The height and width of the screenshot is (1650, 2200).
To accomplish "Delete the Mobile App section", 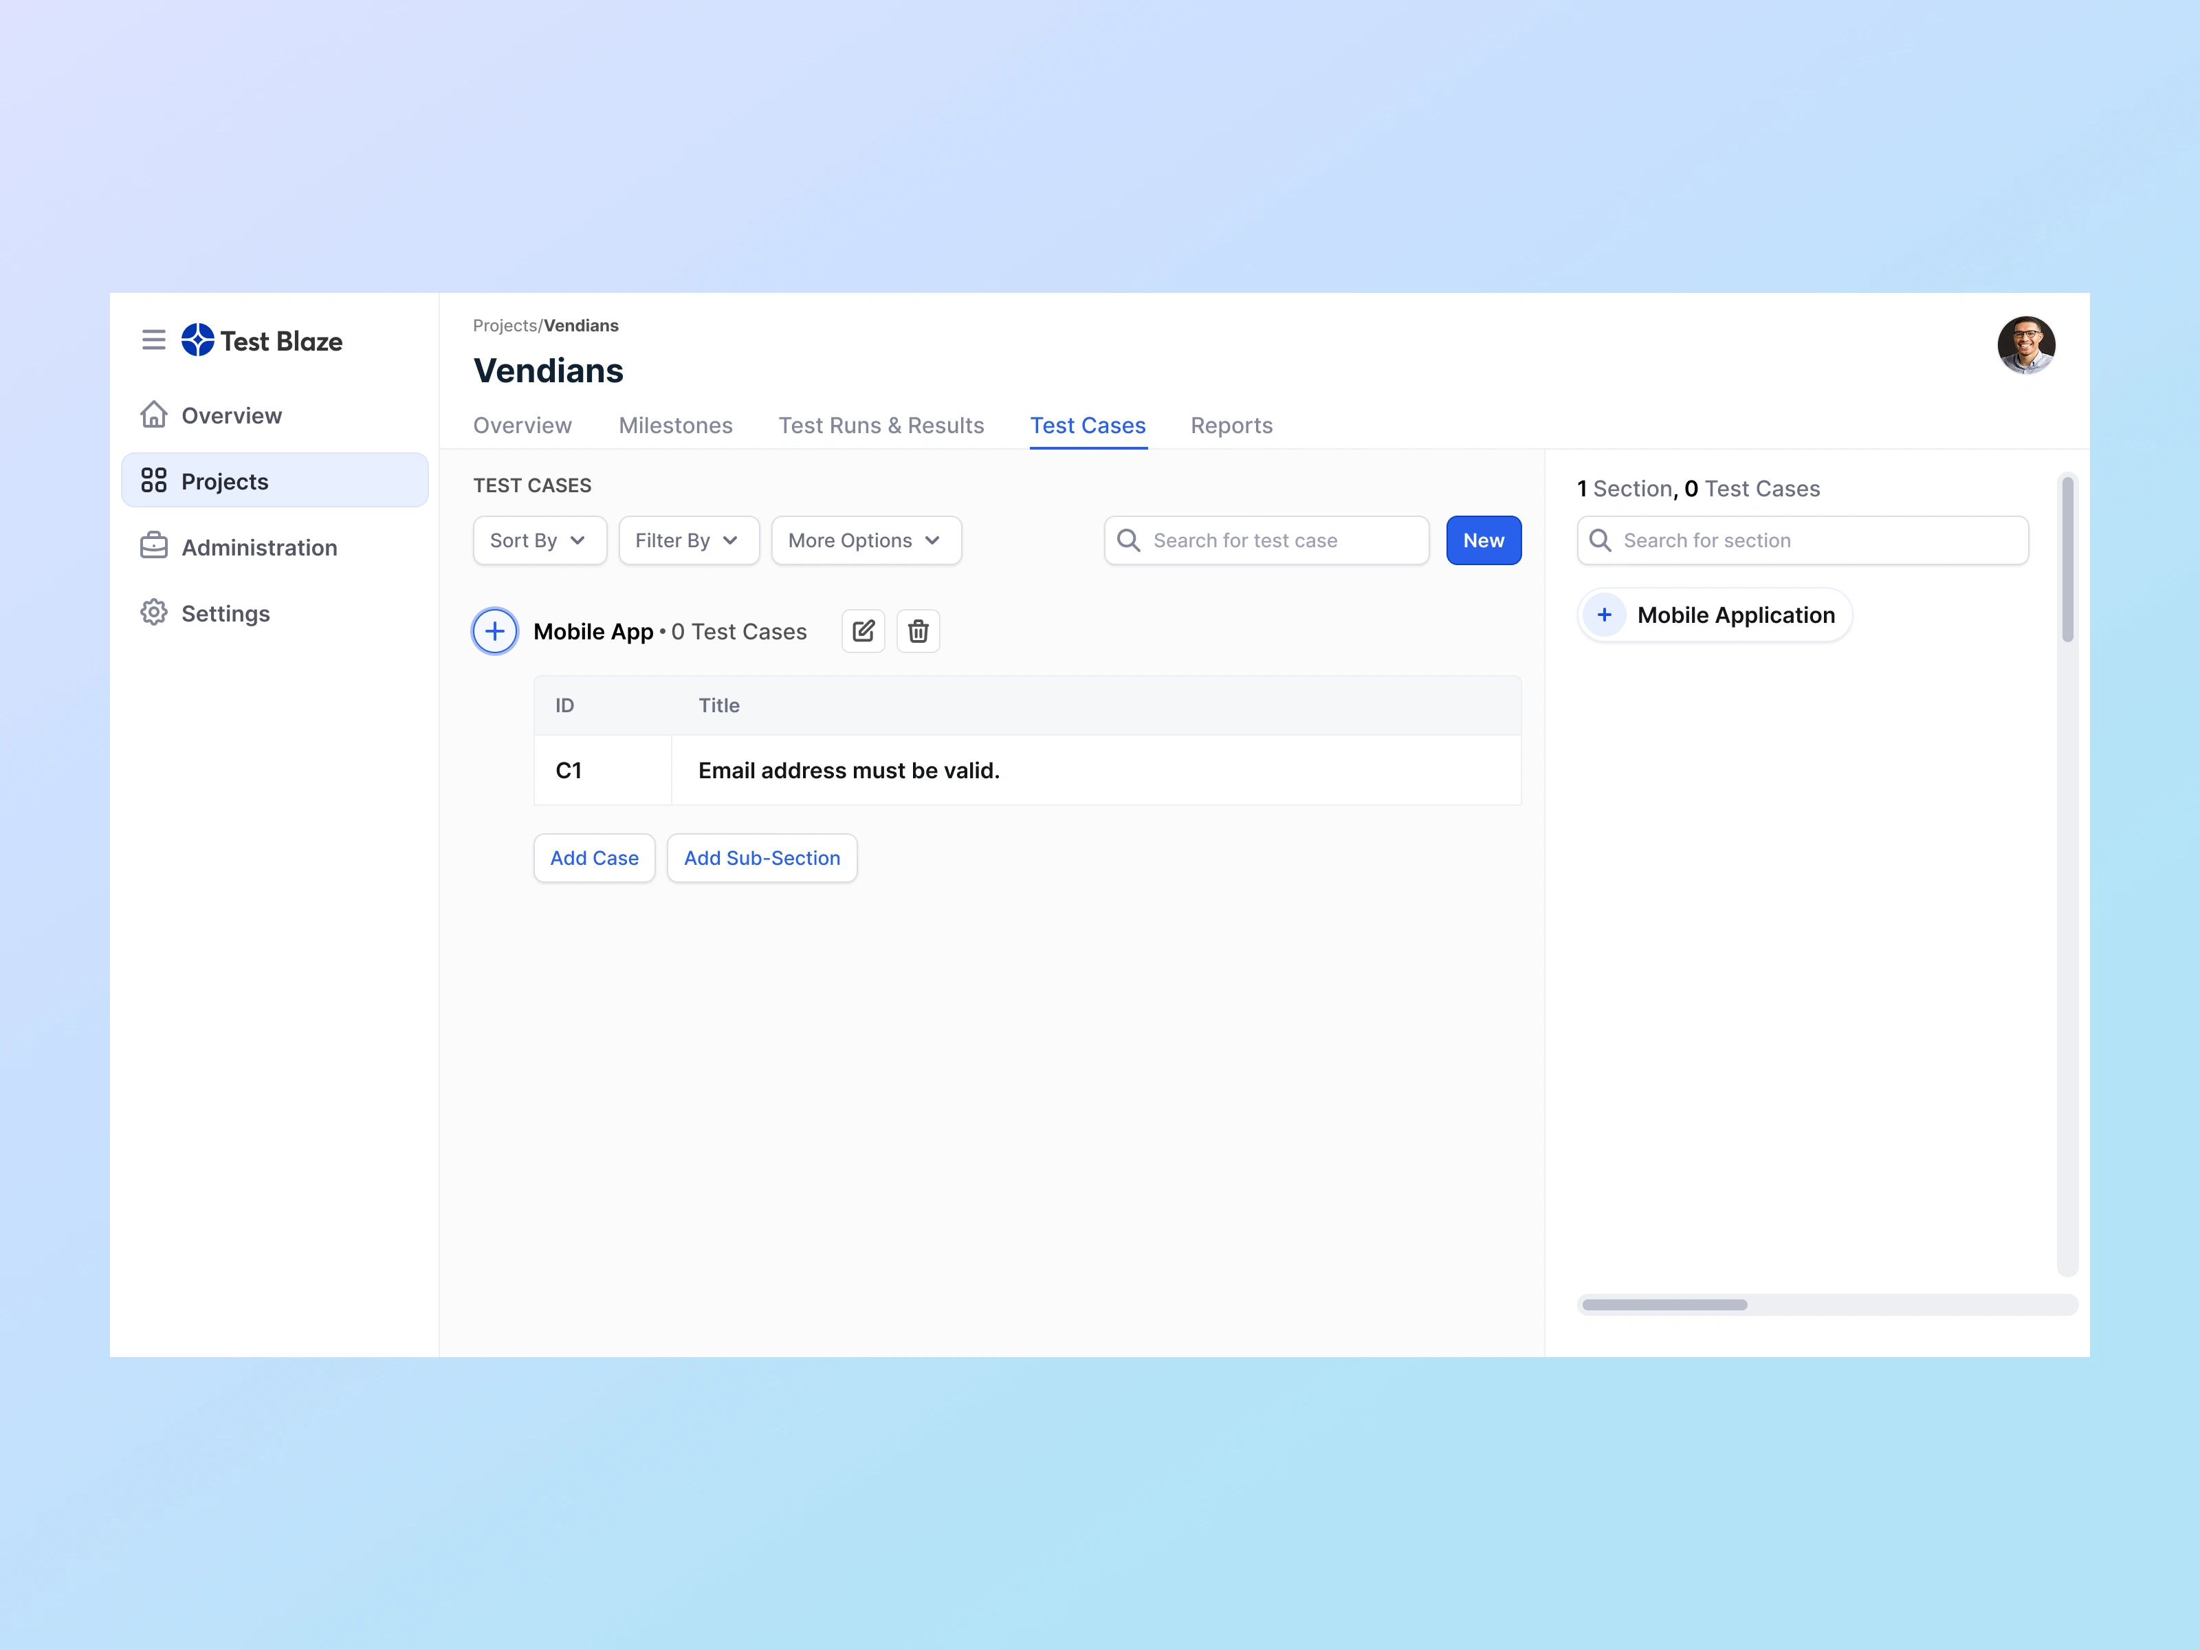I will 918,632.
